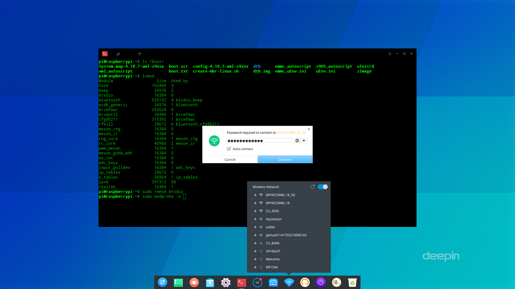
Task: Select subler network
Action: tap(289, 227)
